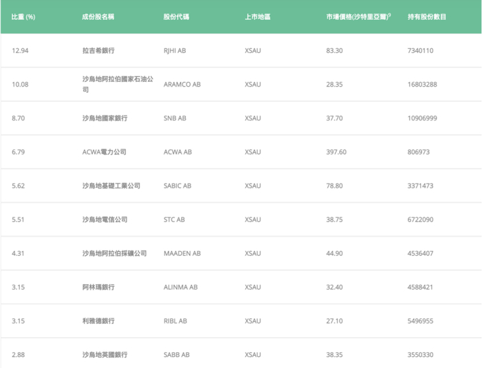Select the STC AB ticker cell
482x368 pixels.
174,219
